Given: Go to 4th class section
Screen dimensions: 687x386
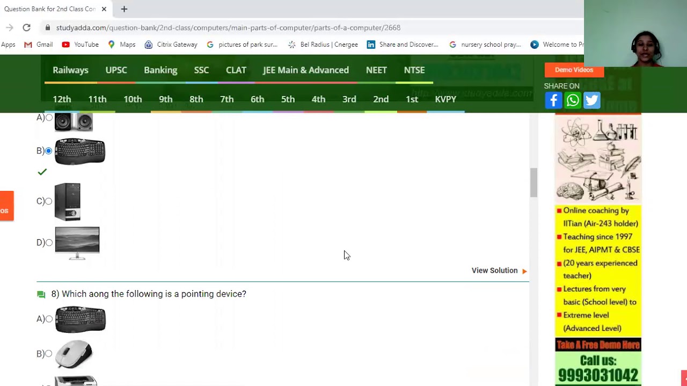Looking at the screenshot, I should pos(318,99).
